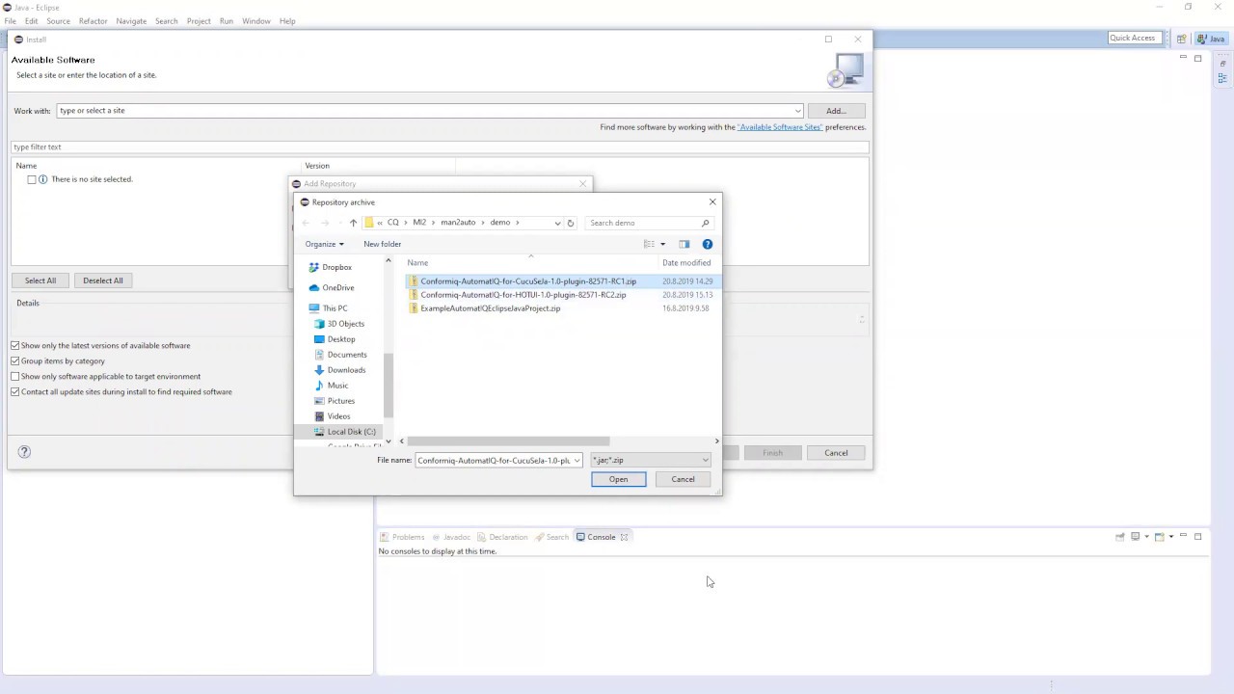
Task: Open Perspective icon beside Java button
Action: pos(1181,39)
